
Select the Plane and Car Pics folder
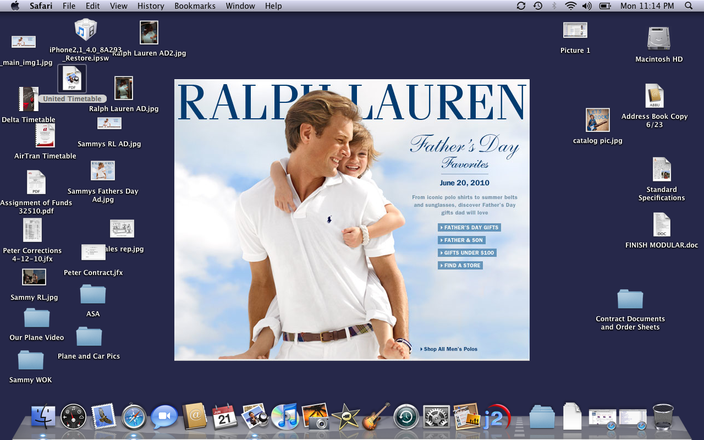pyautogui.click(x=89, y=337)
